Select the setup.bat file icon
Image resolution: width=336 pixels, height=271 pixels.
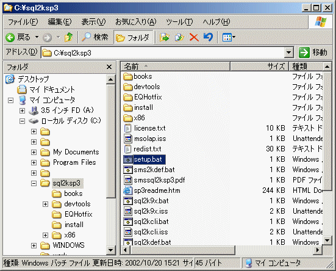click(128, 159)
